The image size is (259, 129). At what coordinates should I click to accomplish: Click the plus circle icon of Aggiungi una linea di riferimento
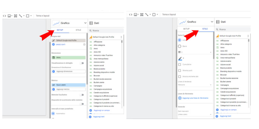pyautogui.click(x=180, y=98)
